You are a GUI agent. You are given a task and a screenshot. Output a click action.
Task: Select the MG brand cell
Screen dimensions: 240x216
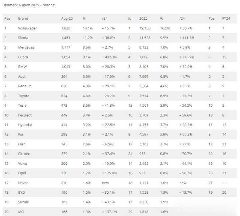point(21,212)
